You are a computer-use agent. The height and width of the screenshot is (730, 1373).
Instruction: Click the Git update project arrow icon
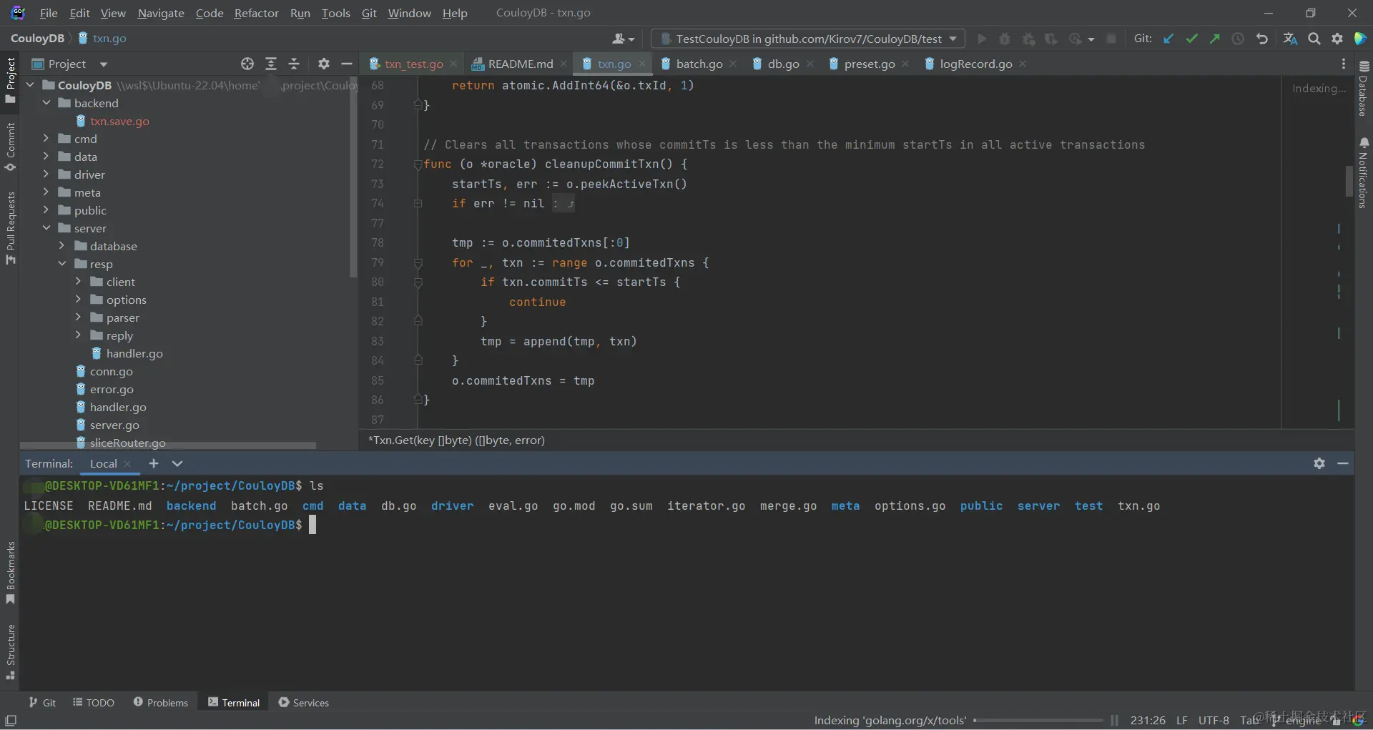point(1168,39)
